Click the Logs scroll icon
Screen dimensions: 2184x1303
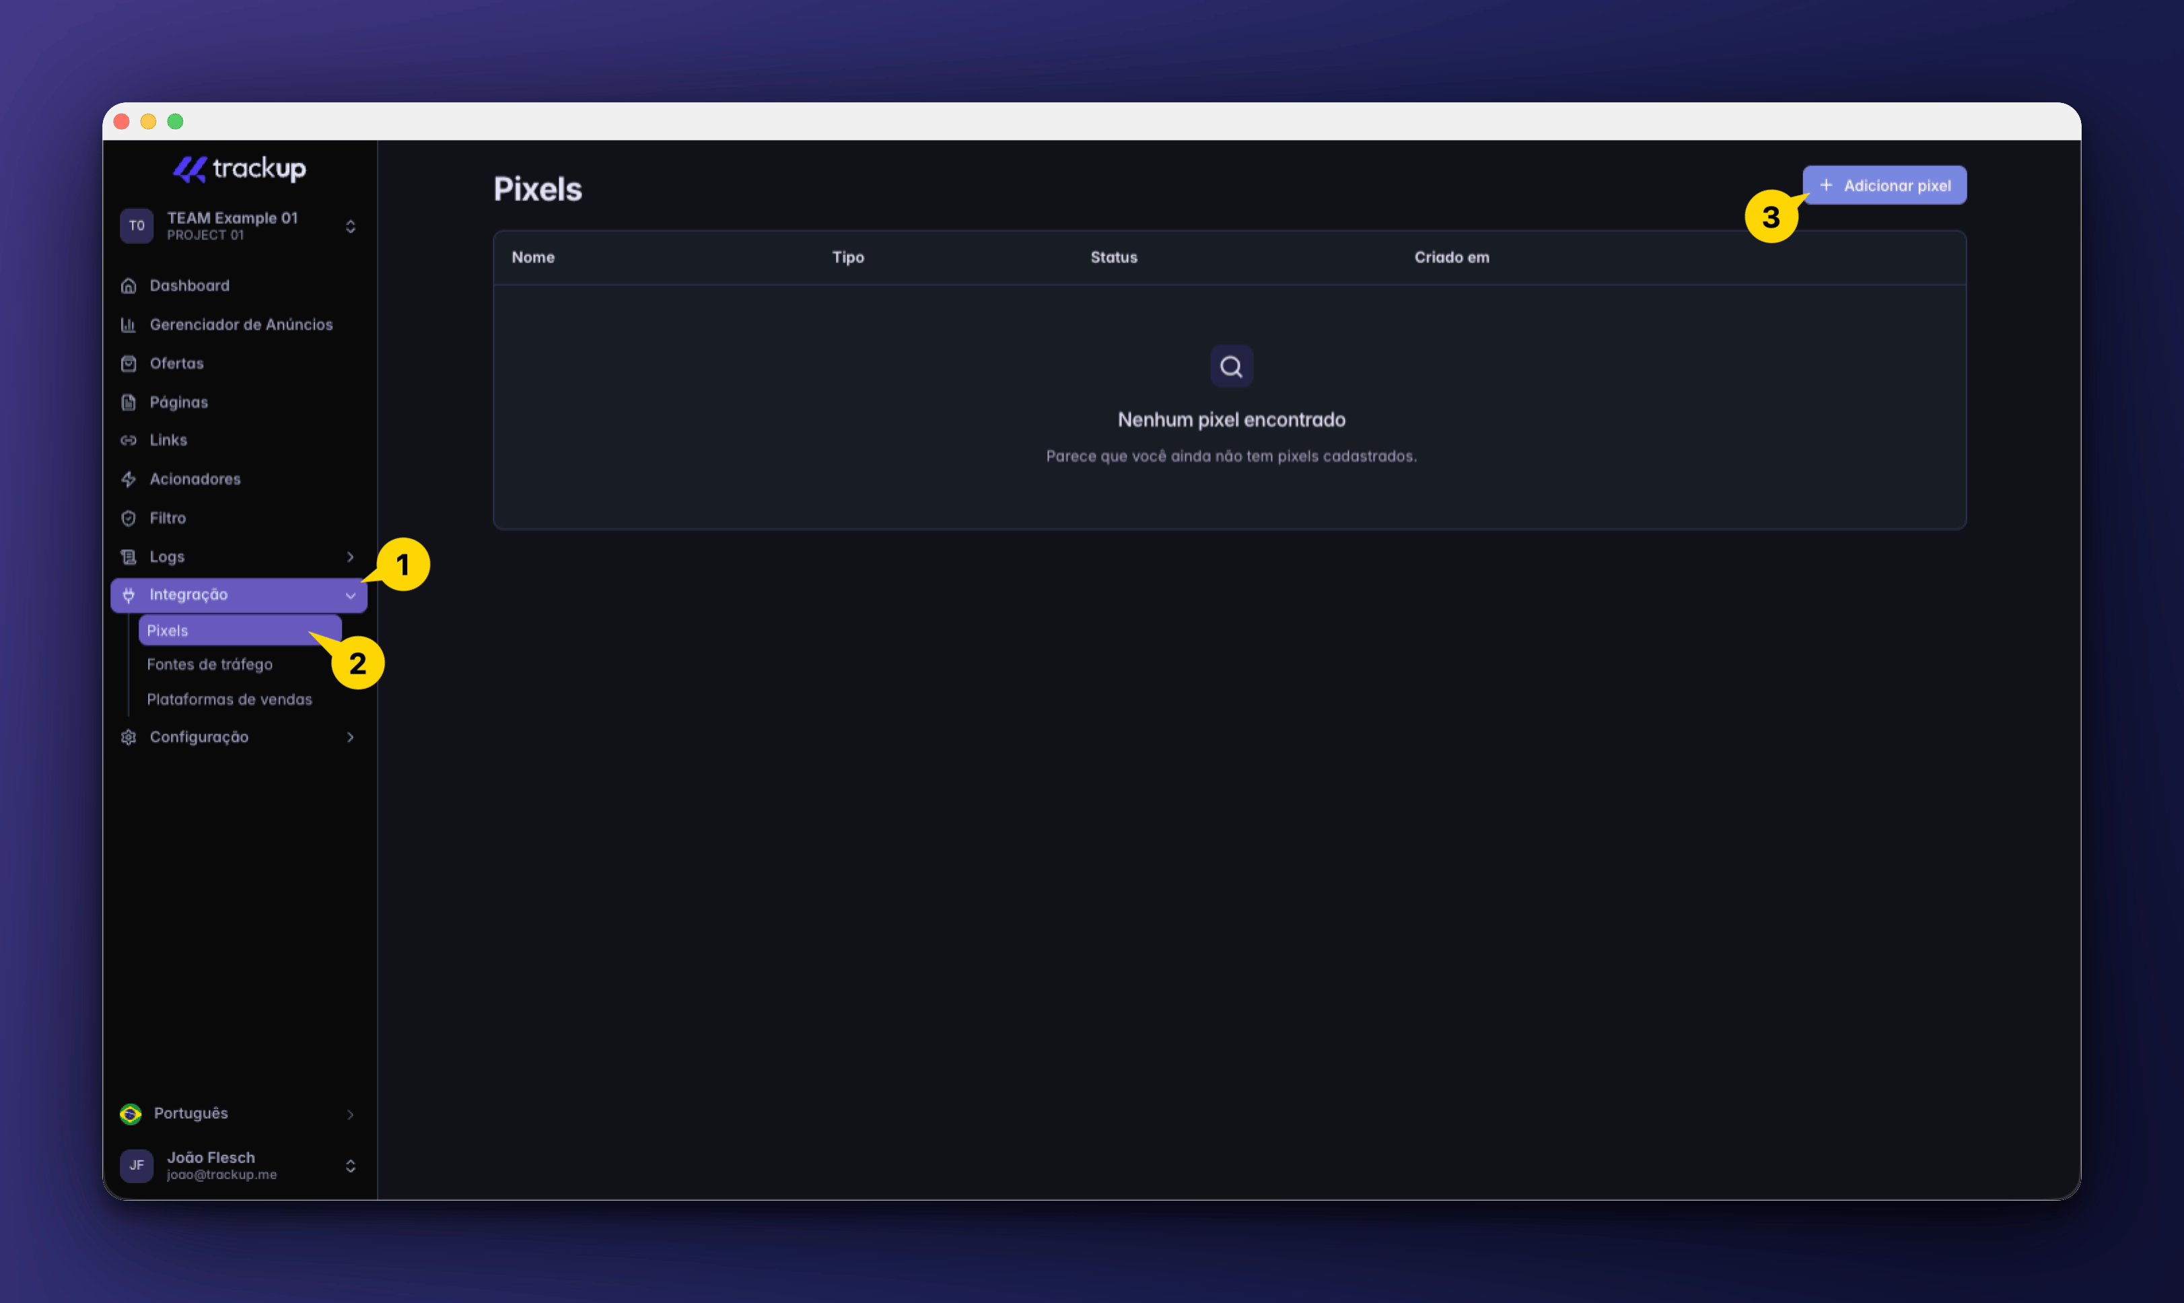129,557
